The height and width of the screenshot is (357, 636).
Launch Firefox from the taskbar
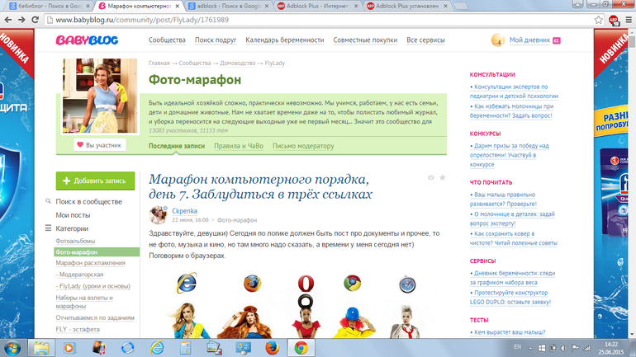click(273, 348)
